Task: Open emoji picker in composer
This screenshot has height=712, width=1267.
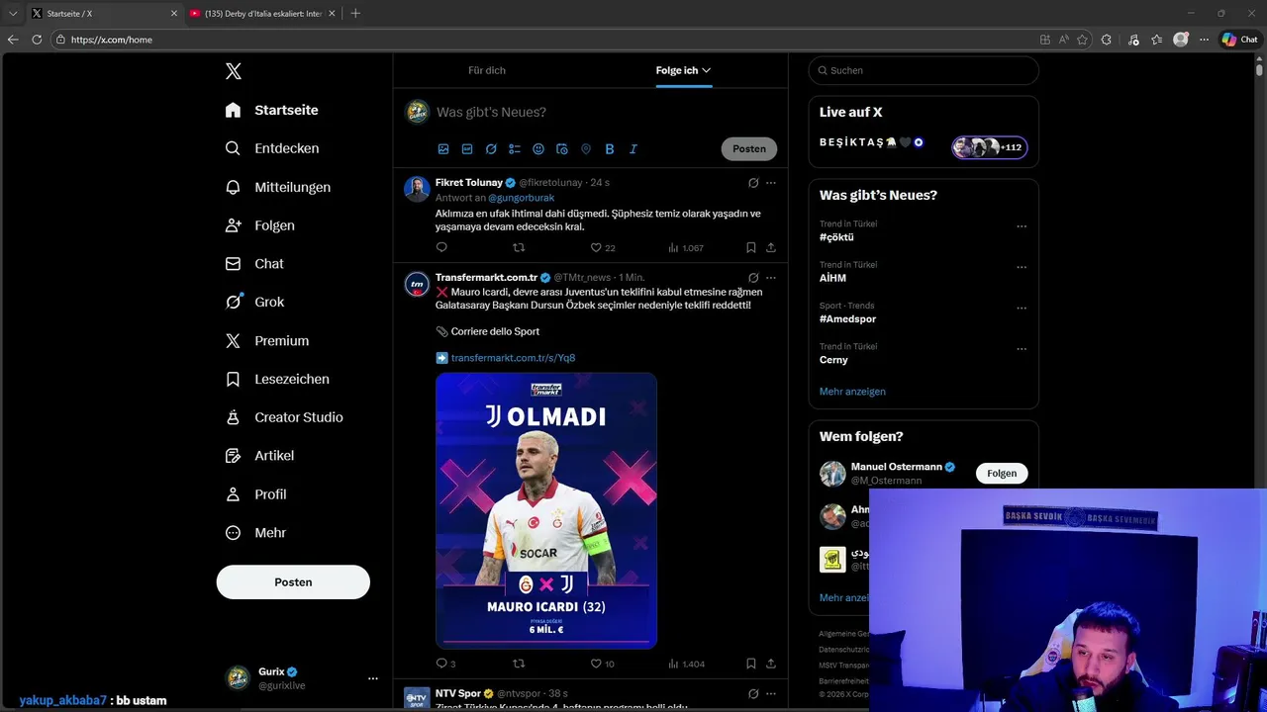Action: point(538,149)
